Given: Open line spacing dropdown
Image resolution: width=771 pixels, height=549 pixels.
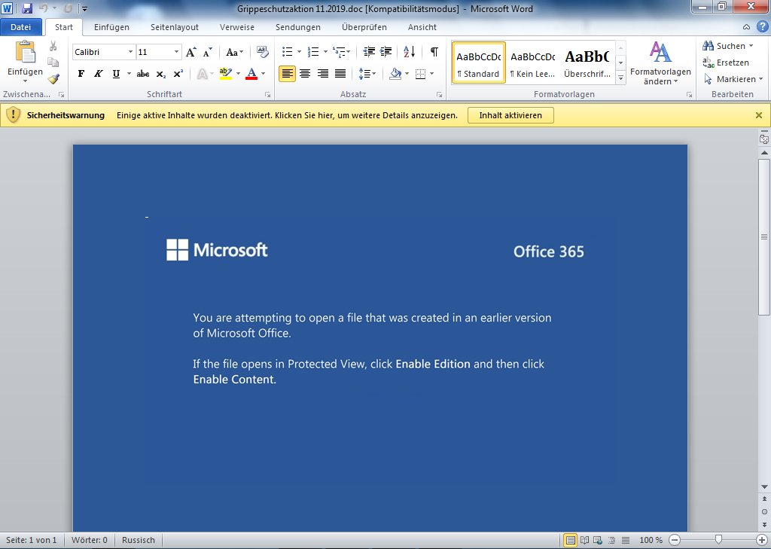Looking at the screenshot, I should pyautogui.click(x=367, y=74).
